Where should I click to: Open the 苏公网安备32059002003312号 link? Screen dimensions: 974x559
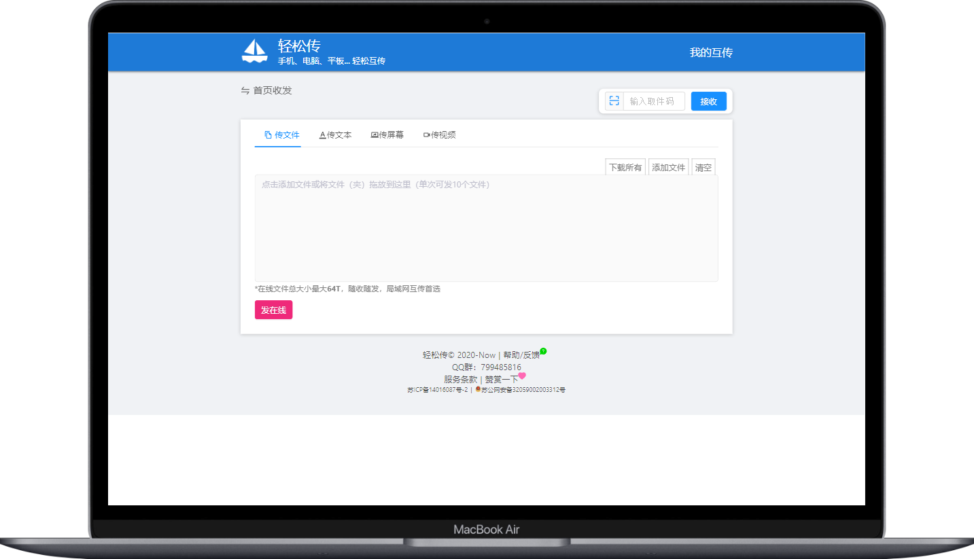[x=523, y=391]
